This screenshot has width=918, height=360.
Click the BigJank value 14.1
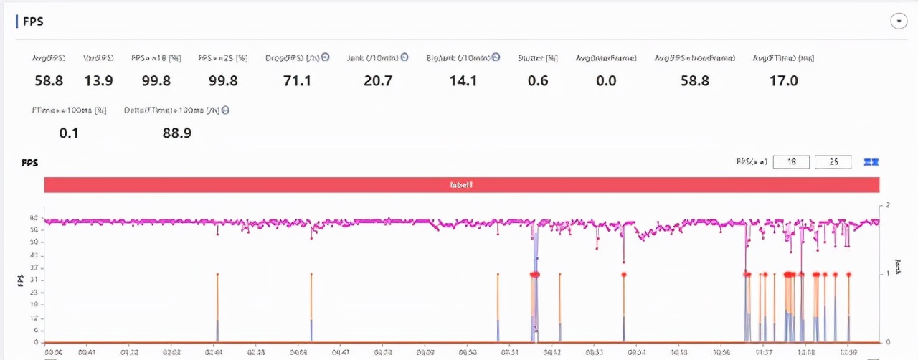click(x=463, y=81)
